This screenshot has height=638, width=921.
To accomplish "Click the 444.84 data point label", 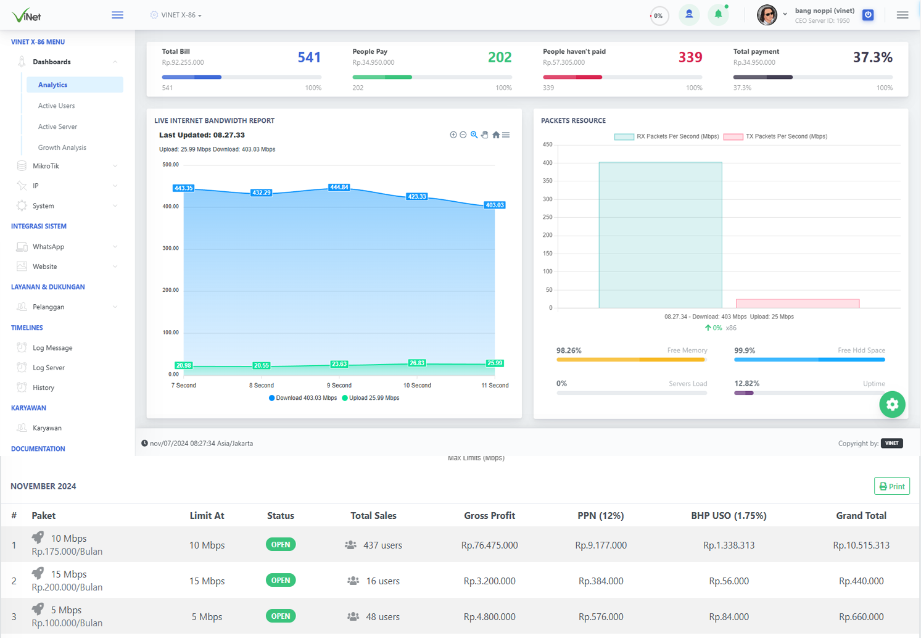I will pos(339,187).
